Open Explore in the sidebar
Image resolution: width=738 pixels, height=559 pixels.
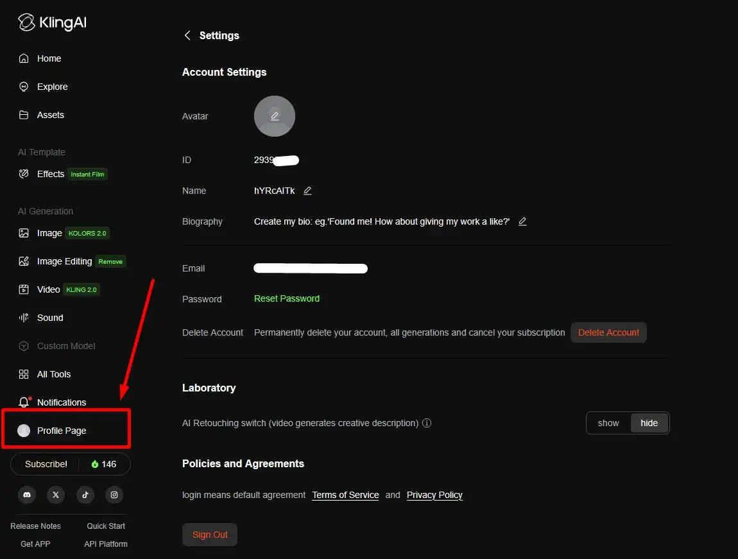pyautogui.click(x=43, y=87)
